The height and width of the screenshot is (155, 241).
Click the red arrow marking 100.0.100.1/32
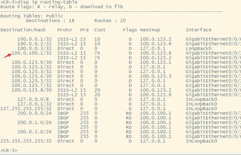[7, 55]
